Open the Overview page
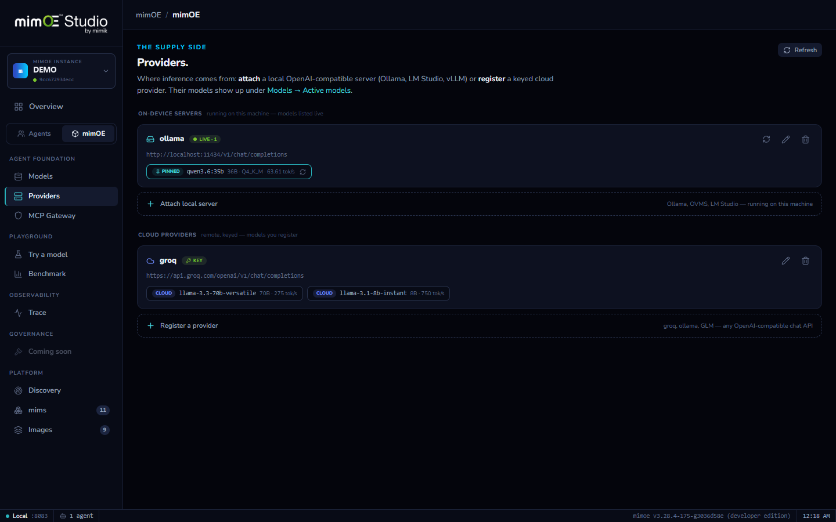836x522 pixels. click(61, 107)
